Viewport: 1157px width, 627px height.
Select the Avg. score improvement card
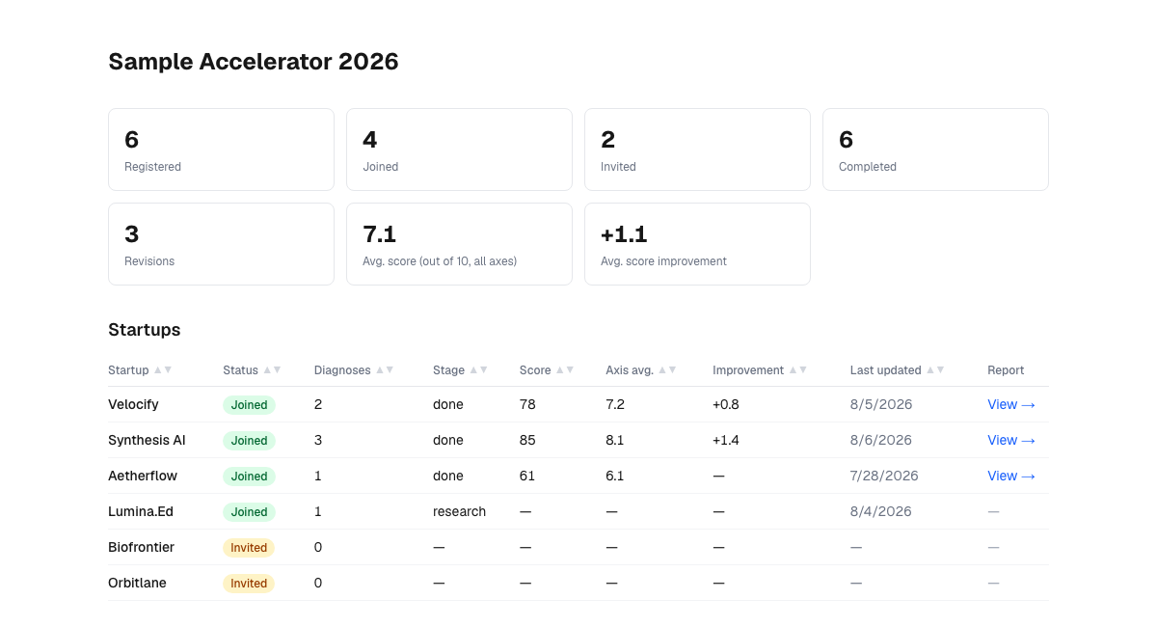pyautogui.click(x=697, y=244)
